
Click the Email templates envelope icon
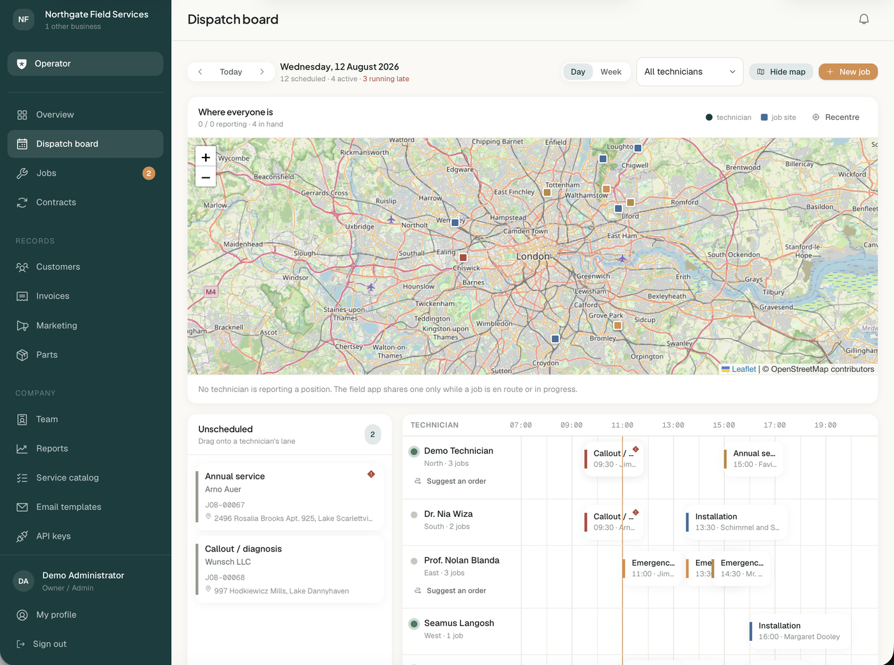point(22,507)
